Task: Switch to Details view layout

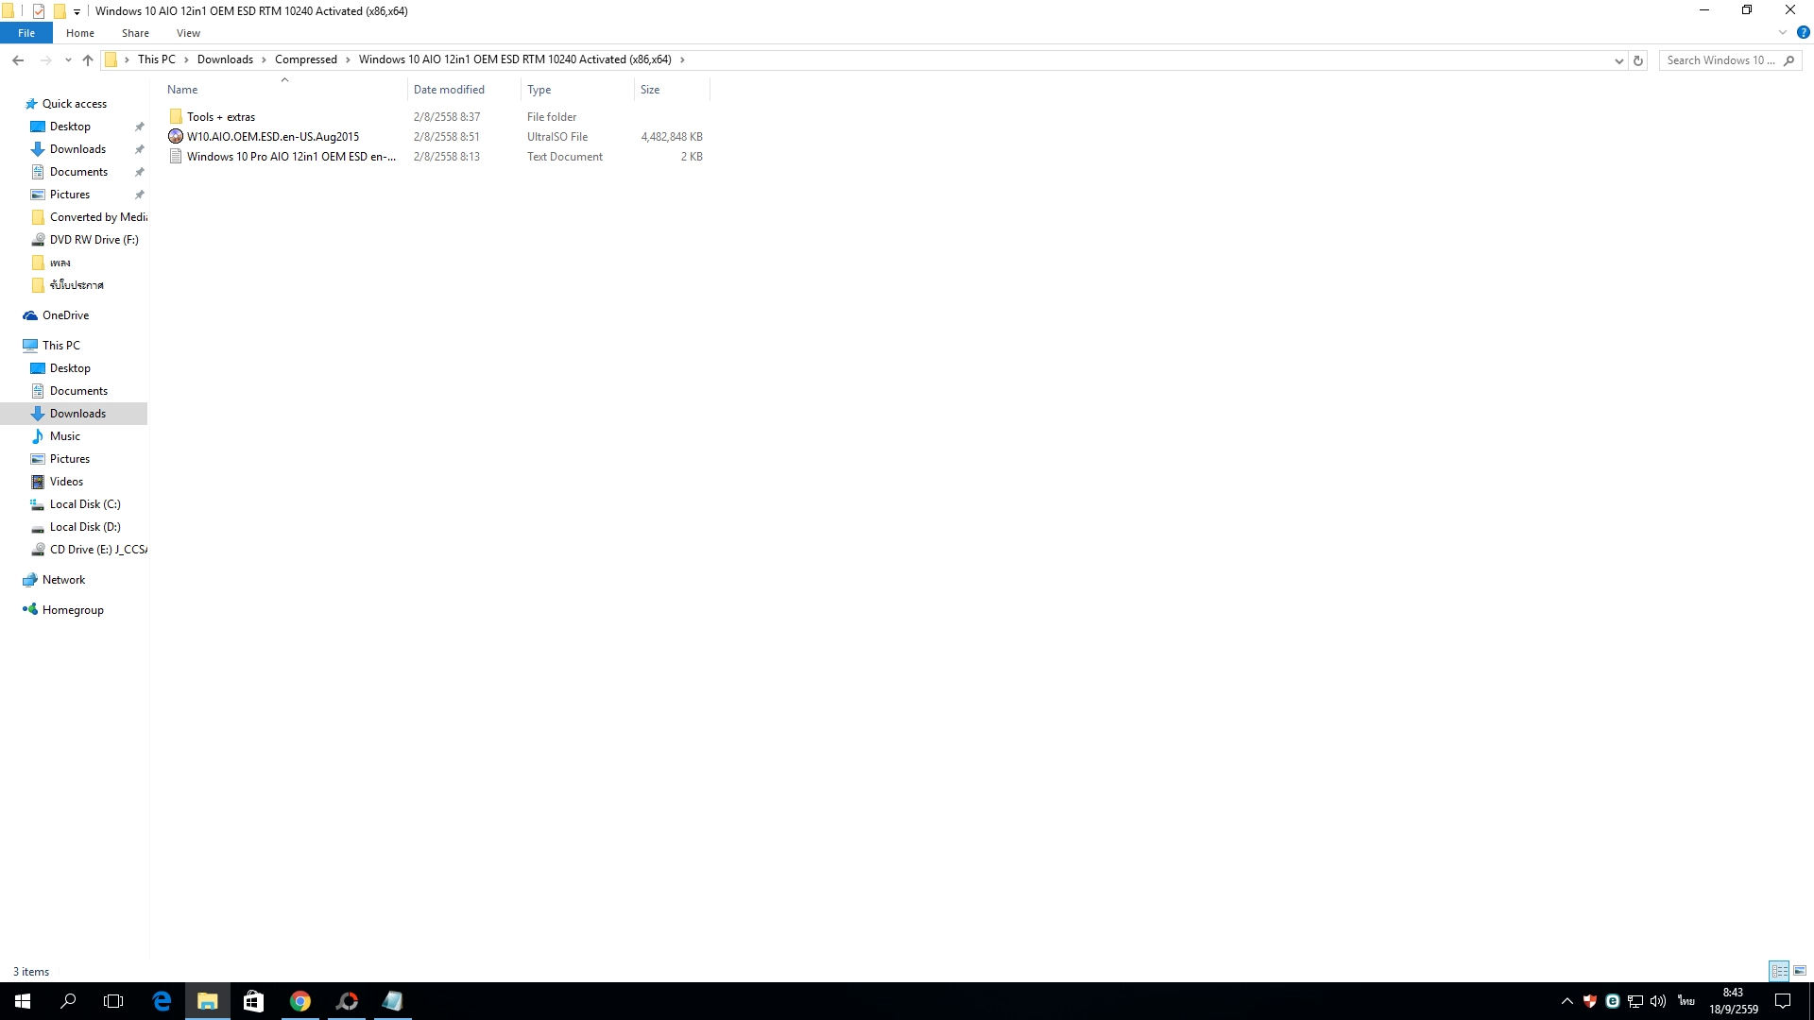Action: [1779, 971]
